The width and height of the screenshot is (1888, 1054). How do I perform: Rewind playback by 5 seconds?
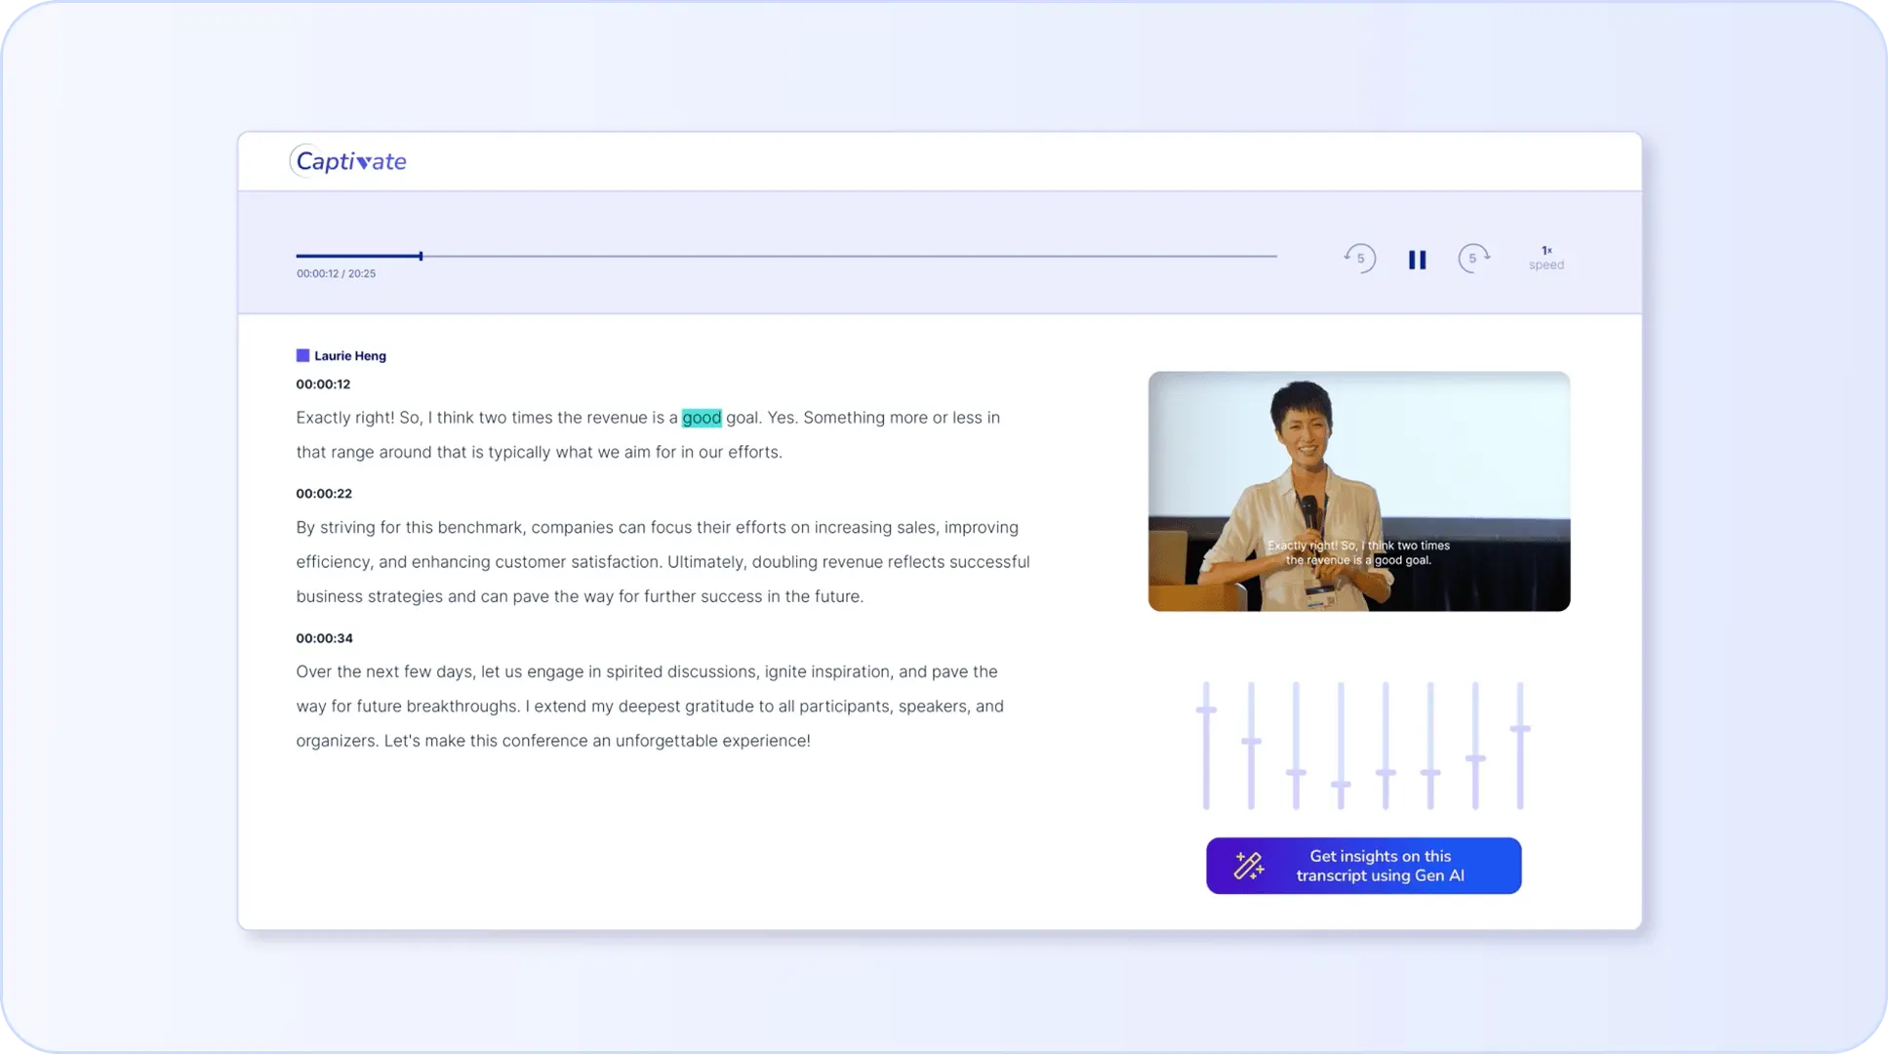[1359, 259]
